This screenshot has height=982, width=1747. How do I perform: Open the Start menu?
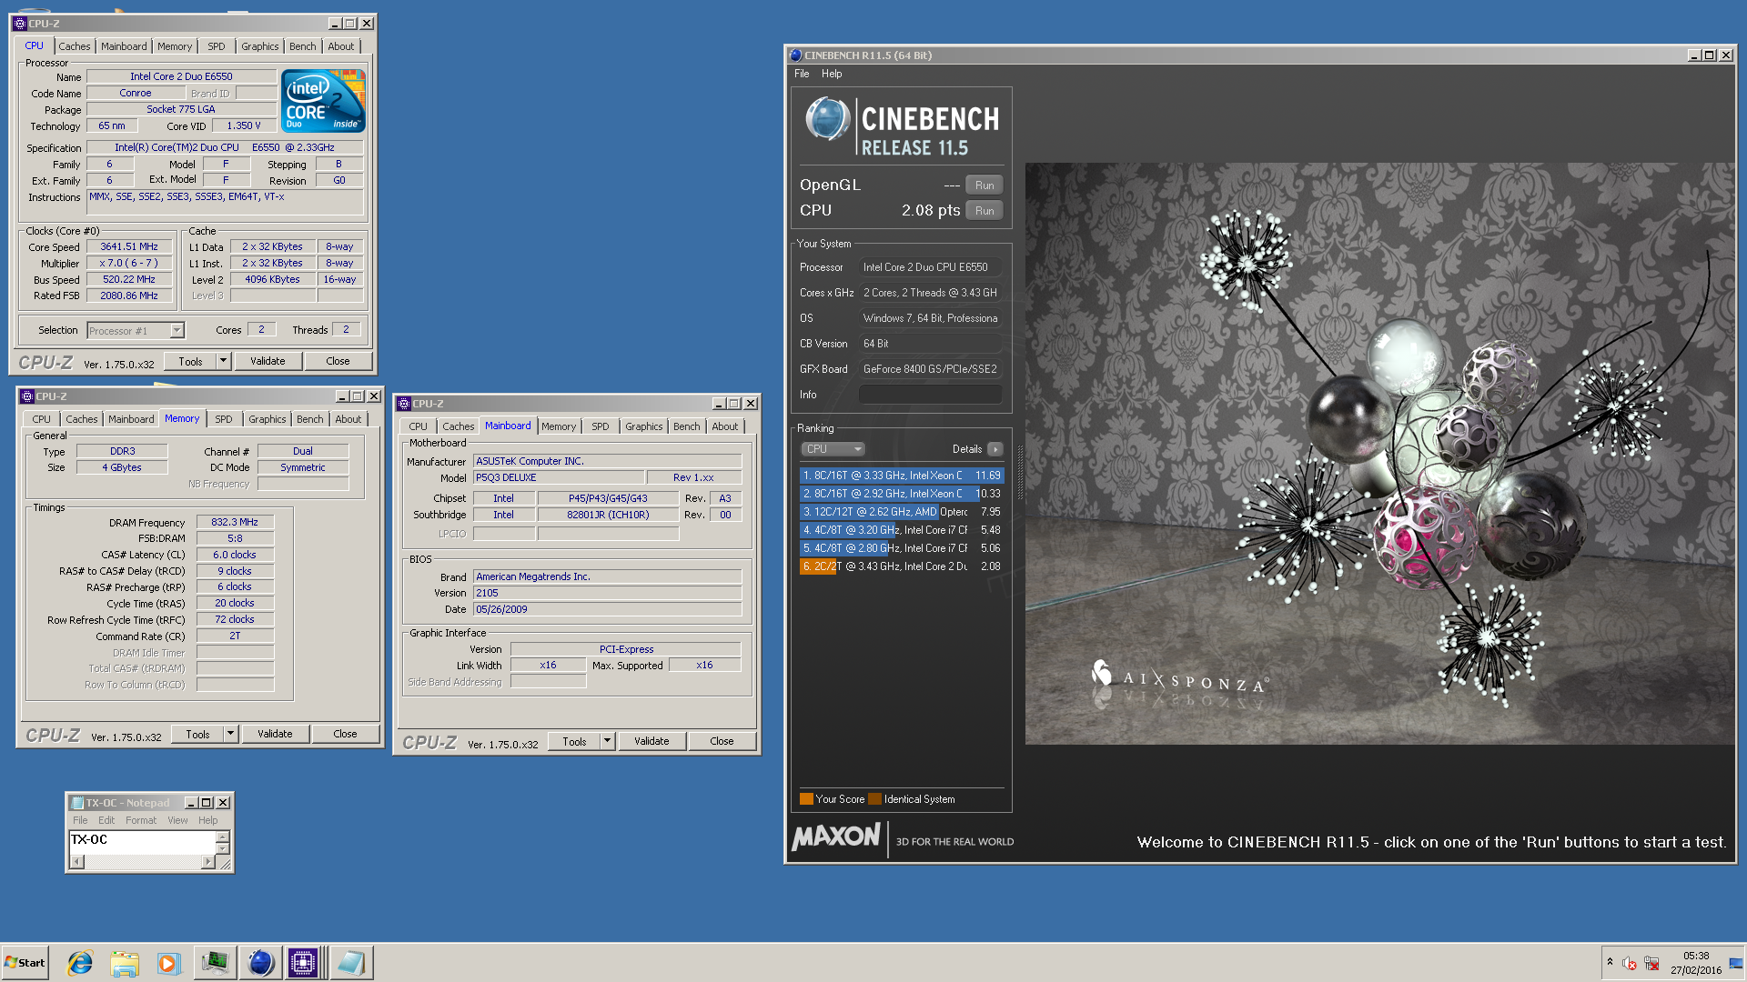[x=25, y=963]
